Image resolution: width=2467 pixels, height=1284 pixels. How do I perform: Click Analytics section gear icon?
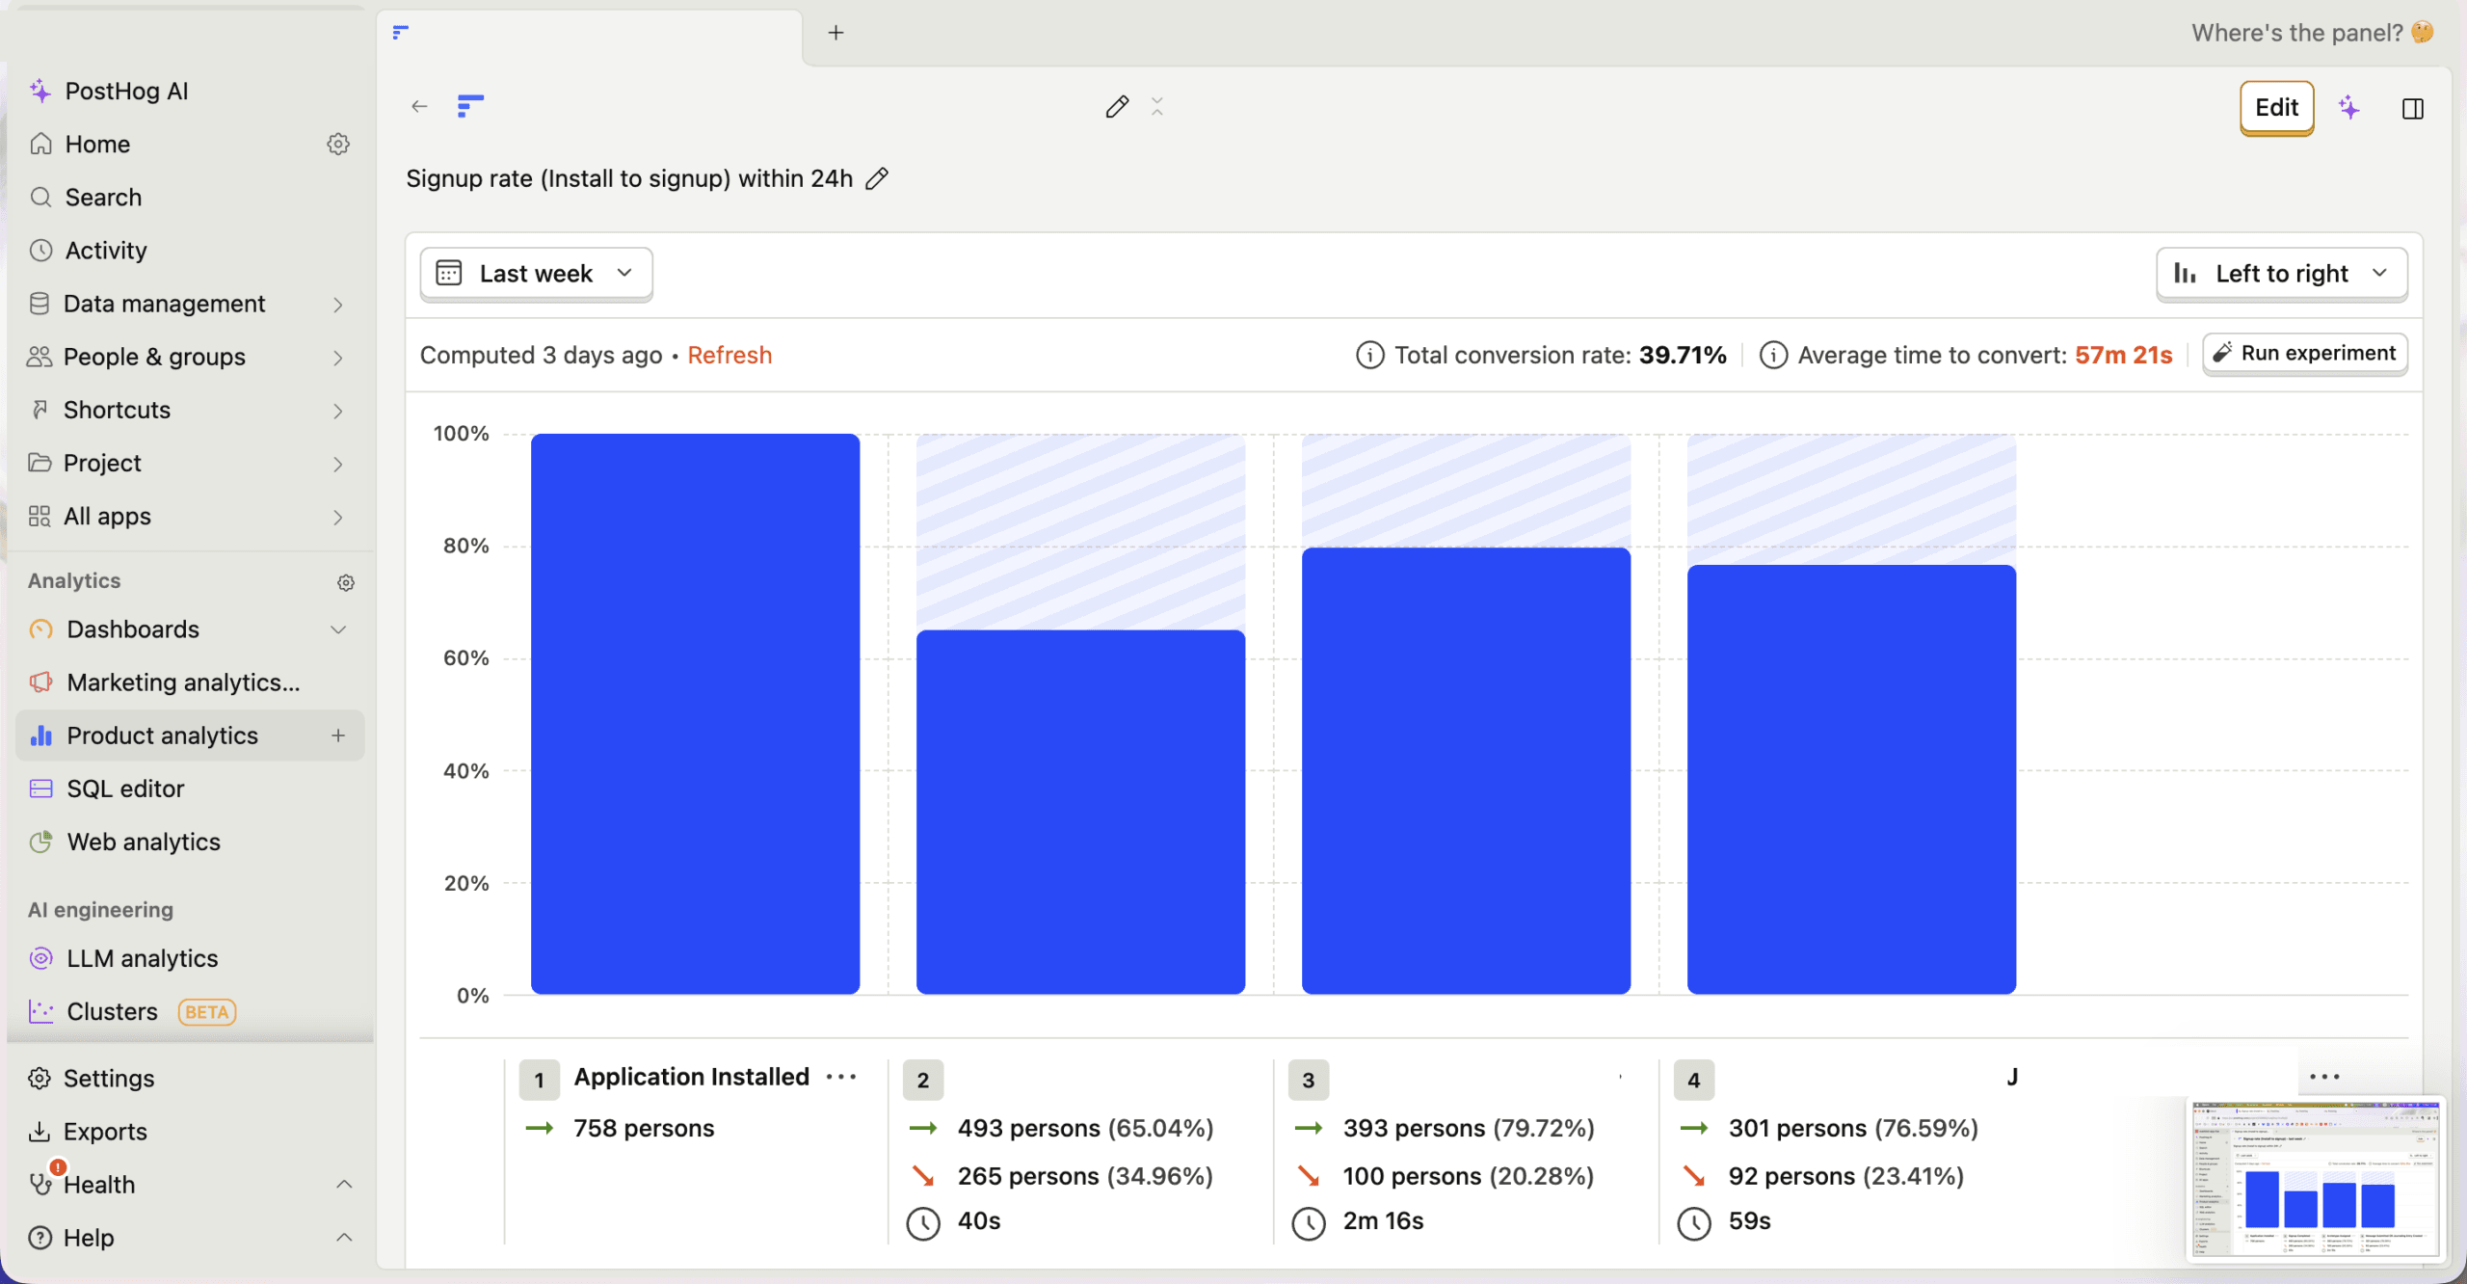tap(346, 582)
